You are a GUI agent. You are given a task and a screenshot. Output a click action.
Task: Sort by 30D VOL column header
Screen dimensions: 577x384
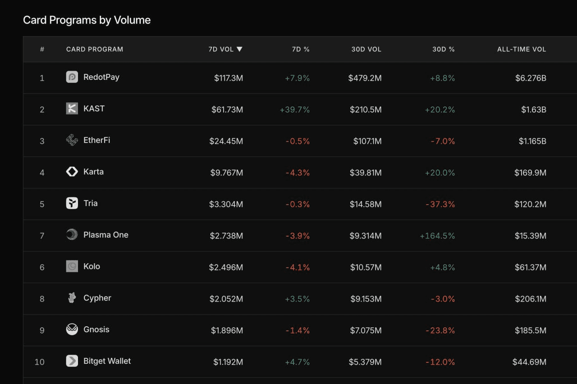[x=366, y=49]
